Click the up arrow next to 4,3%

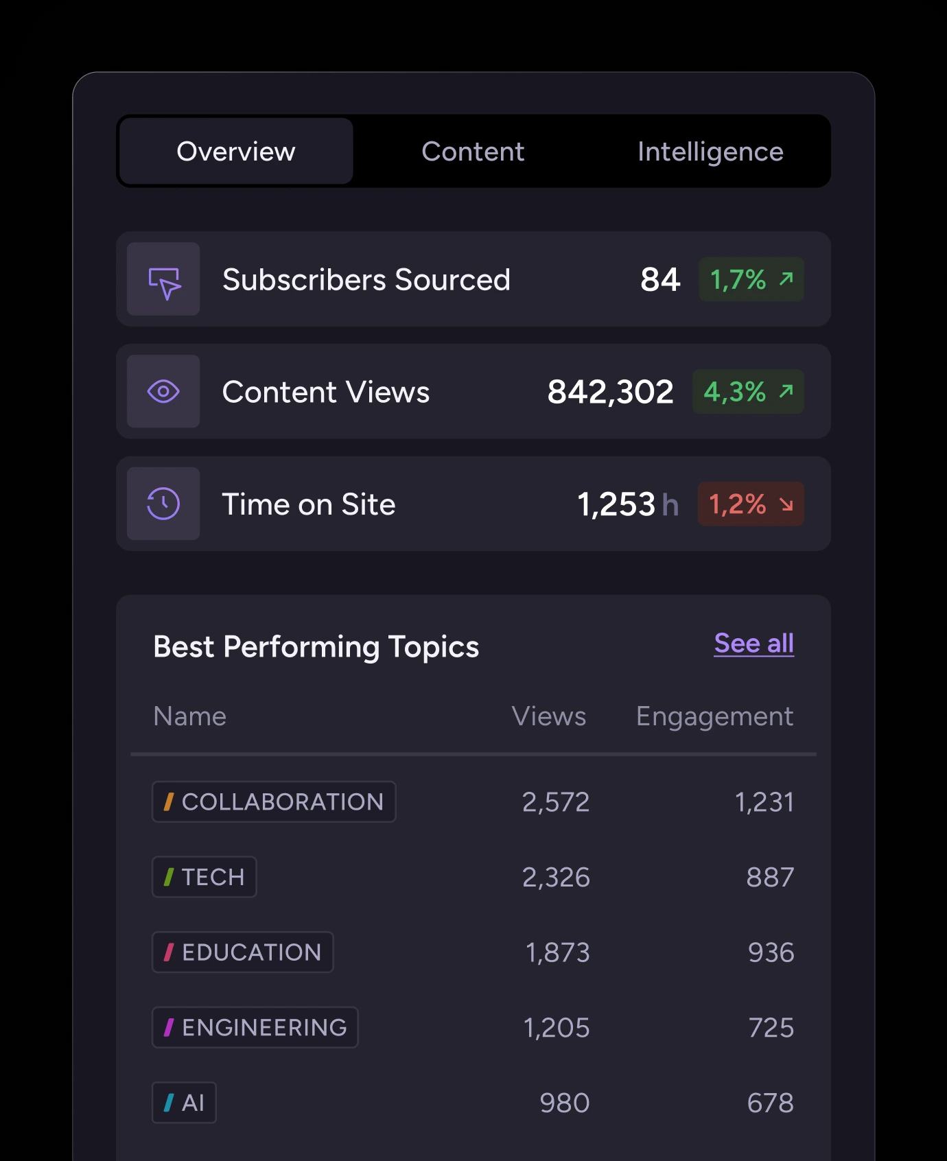coord(786,391)
